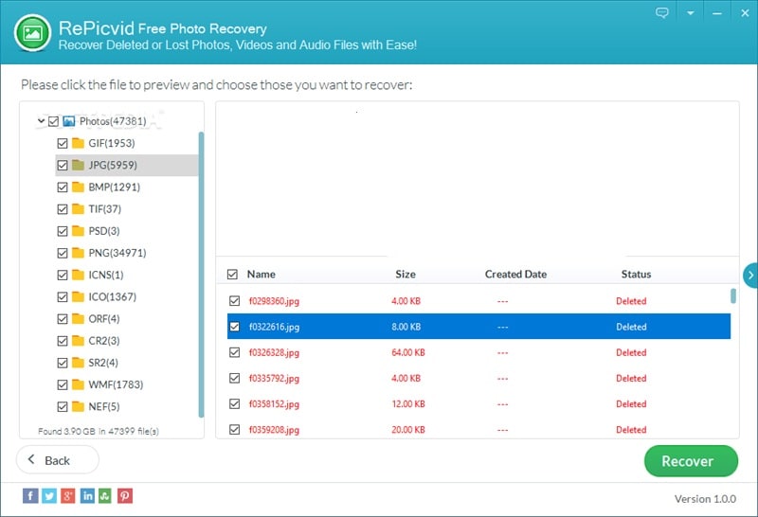
Task: Uncheck the PNG(34971) checkbox
Action: (x=63, y=253)
